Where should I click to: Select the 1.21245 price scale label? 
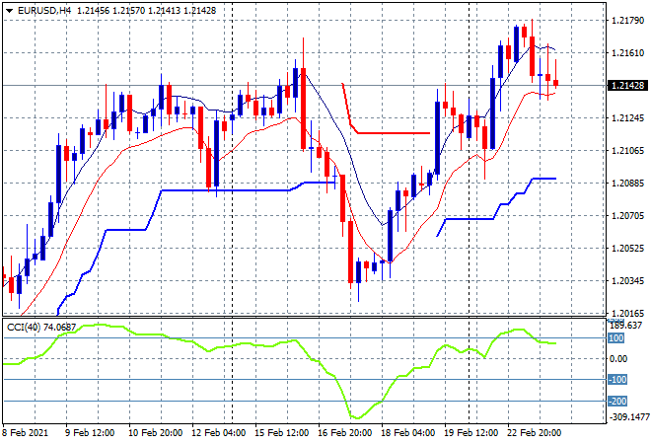(x=627, y=118)
